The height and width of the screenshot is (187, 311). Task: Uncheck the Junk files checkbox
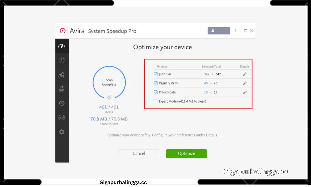(x=156, y=74)
